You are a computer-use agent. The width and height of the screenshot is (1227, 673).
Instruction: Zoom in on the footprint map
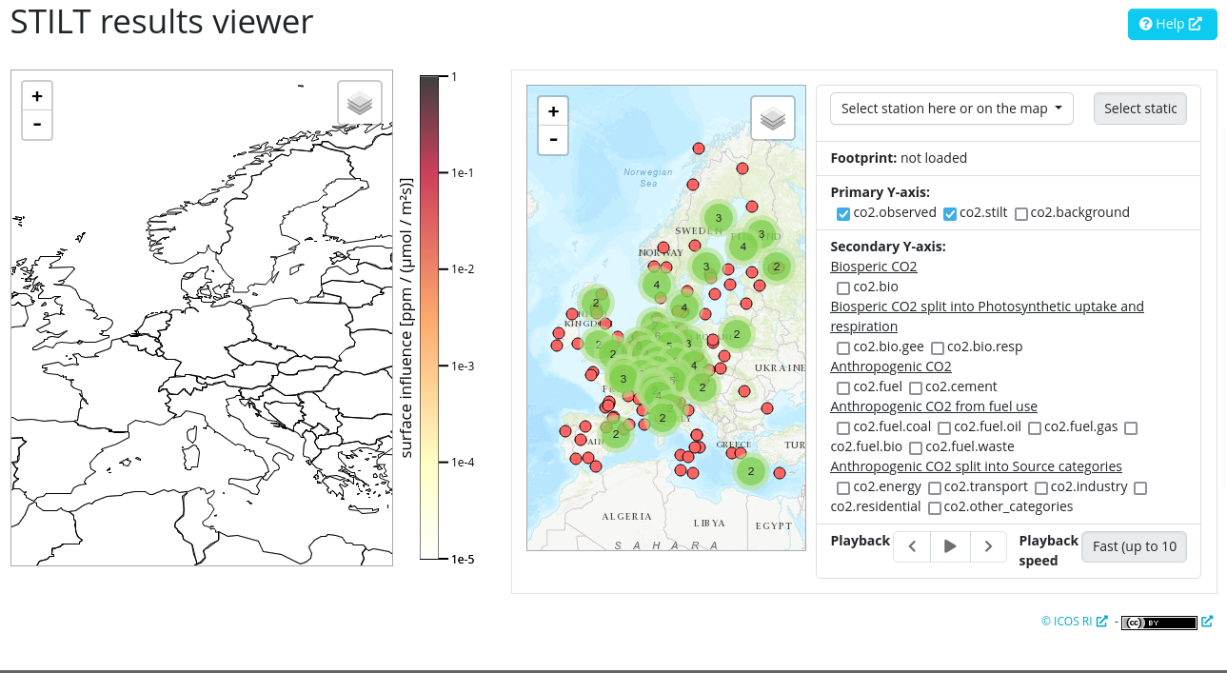pos(37,96)
